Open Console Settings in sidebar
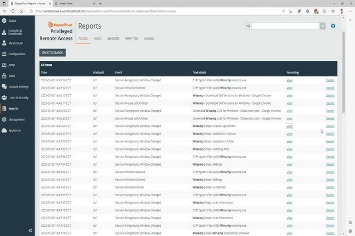This screenshot has height=236, width=355. pyautogui.click(x=18, y=87)
